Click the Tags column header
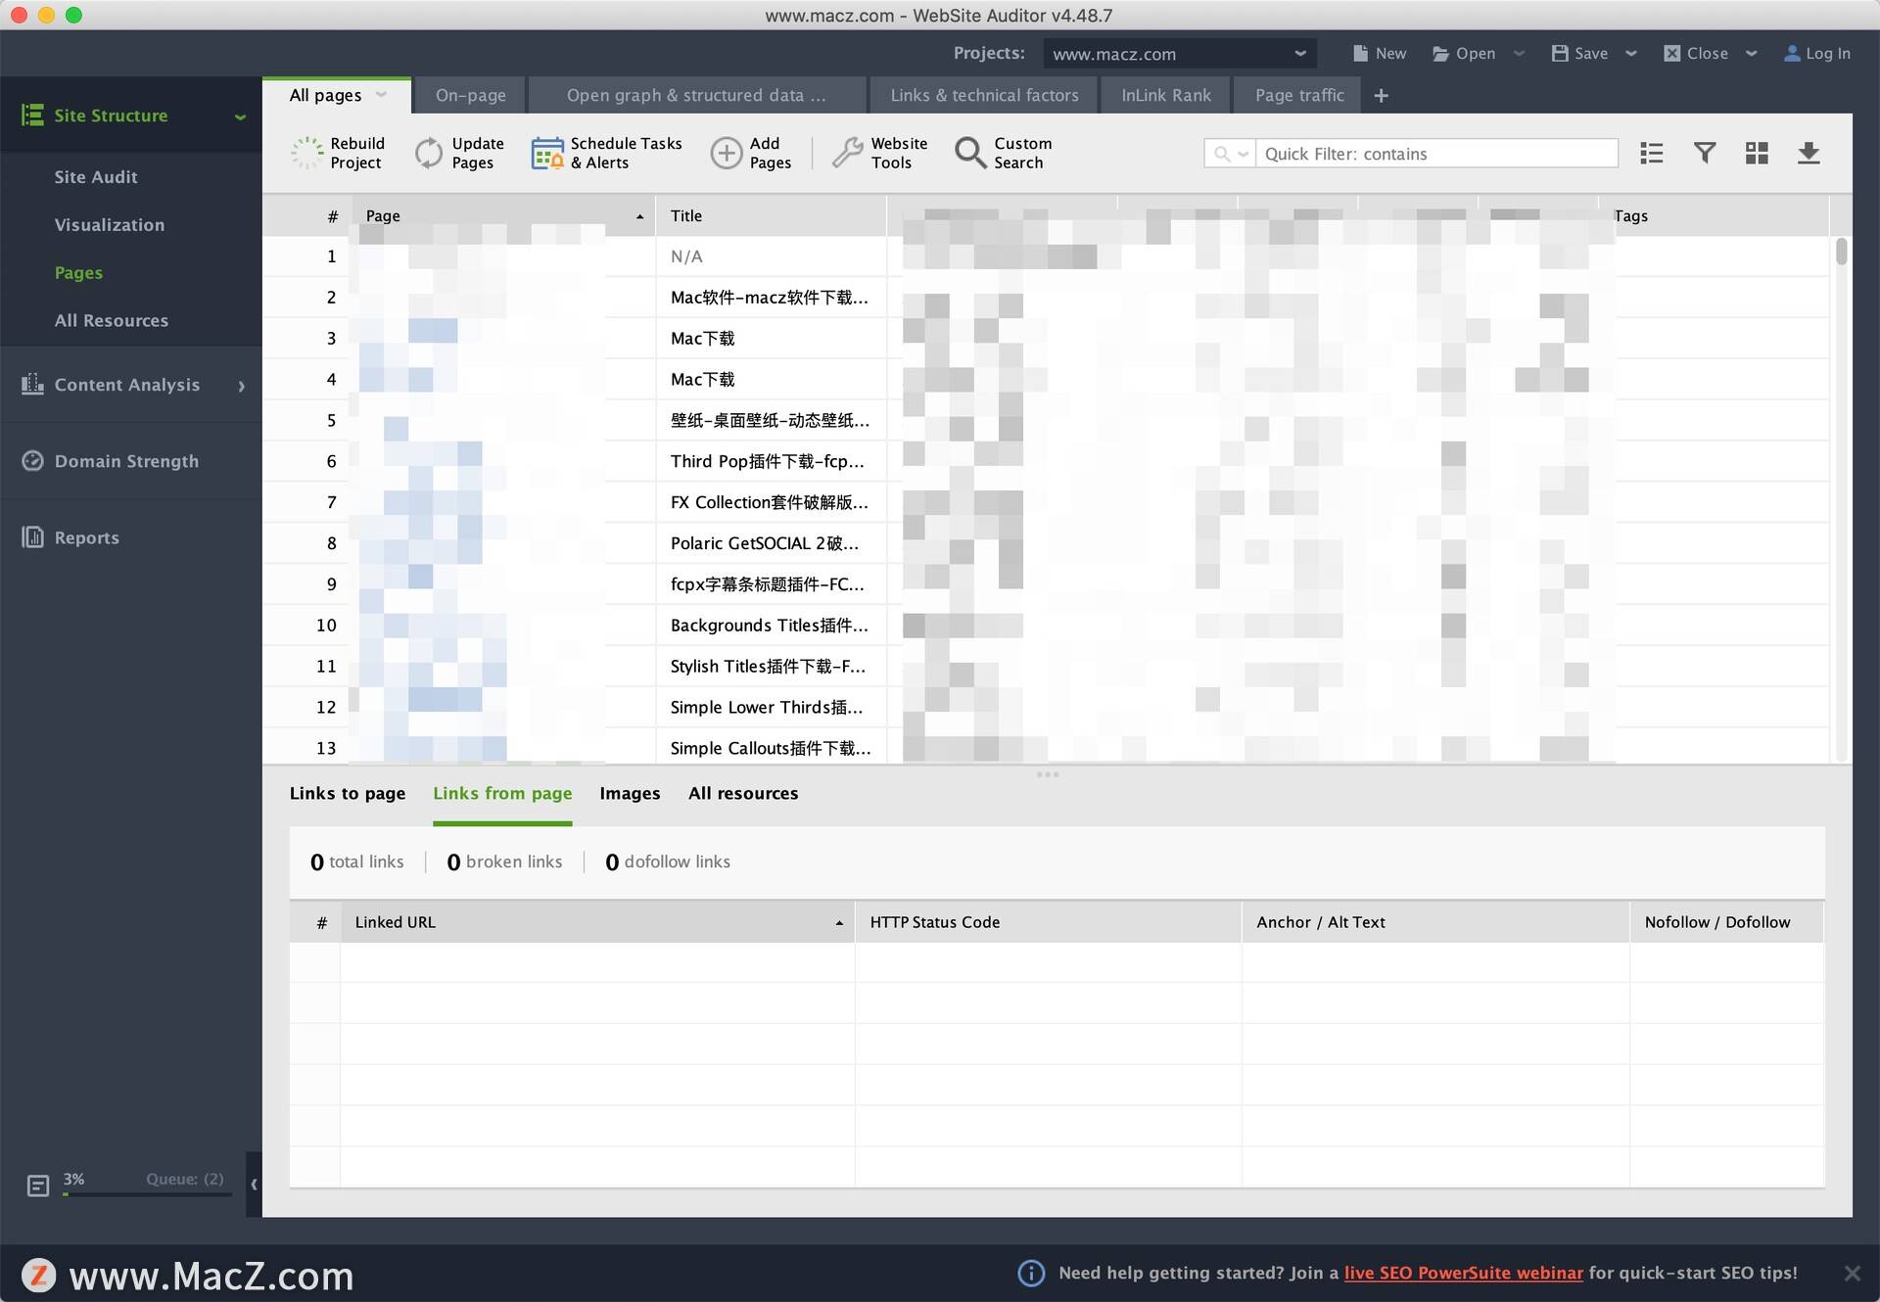 click(1719, 215)
